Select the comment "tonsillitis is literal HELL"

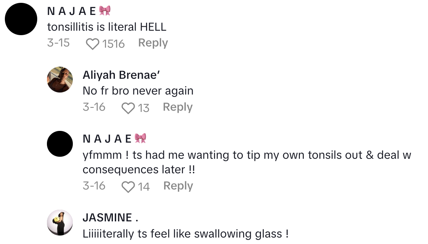(108, 27)
